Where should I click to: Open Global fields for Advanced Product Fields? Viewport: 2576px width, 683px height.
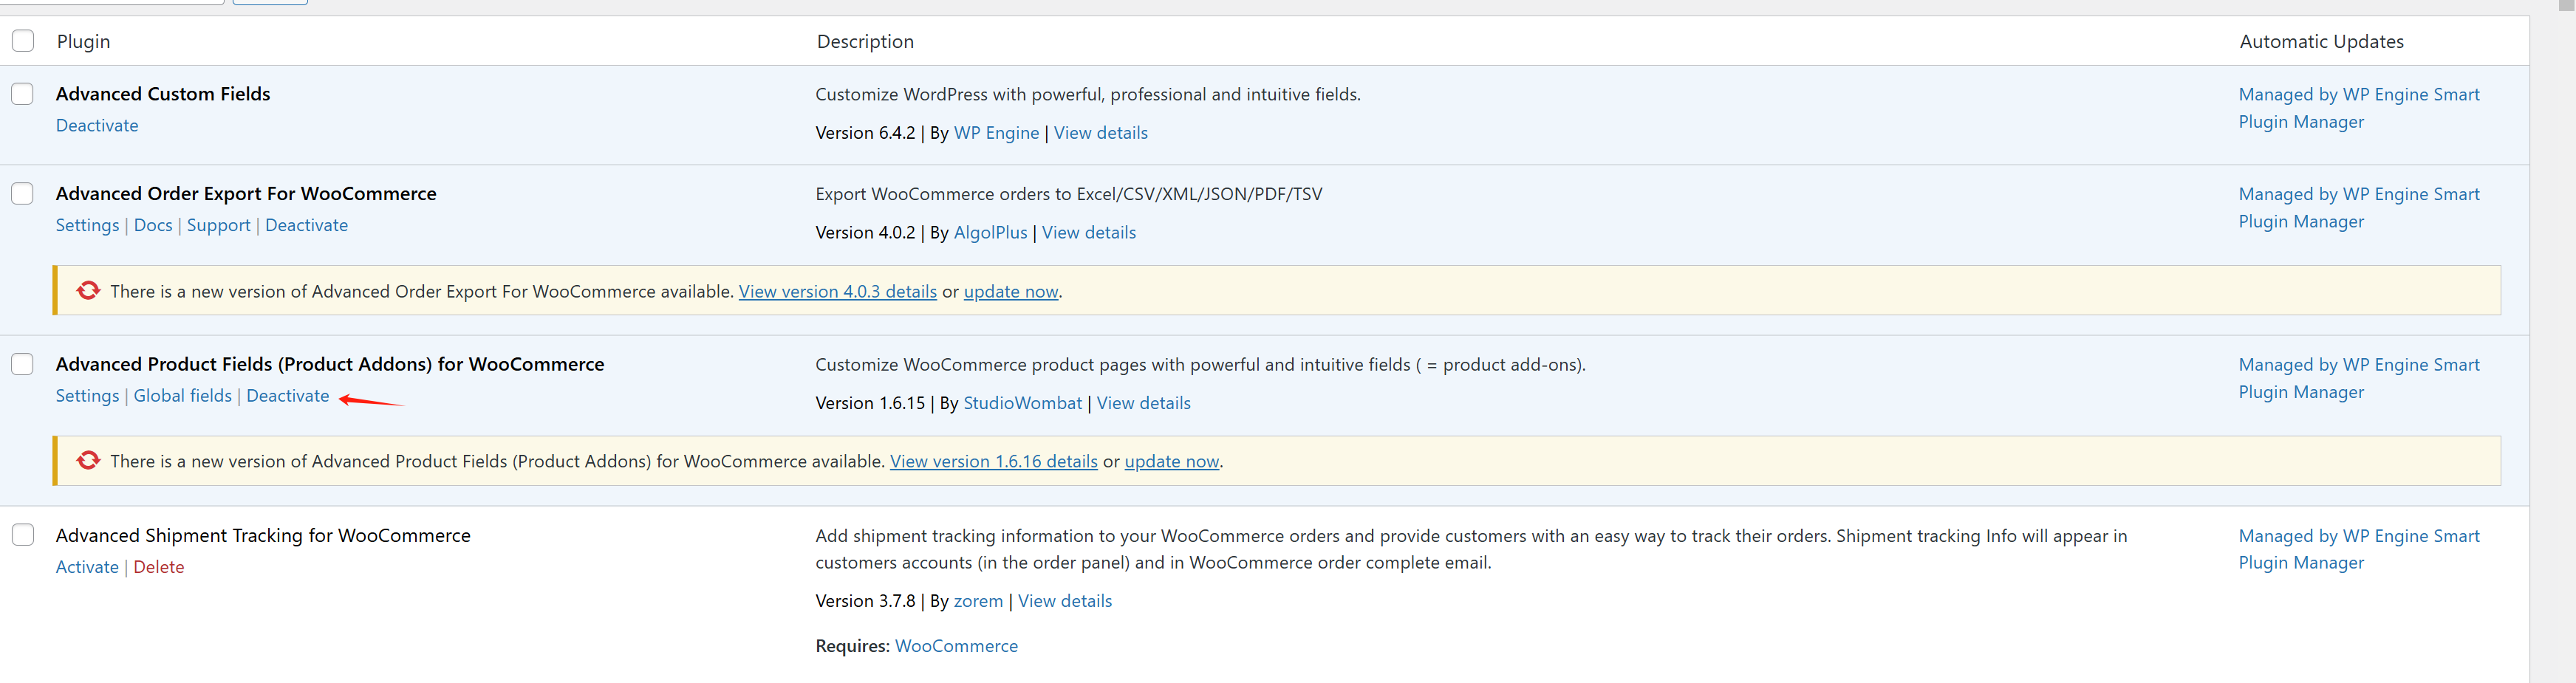pos(182,396)
